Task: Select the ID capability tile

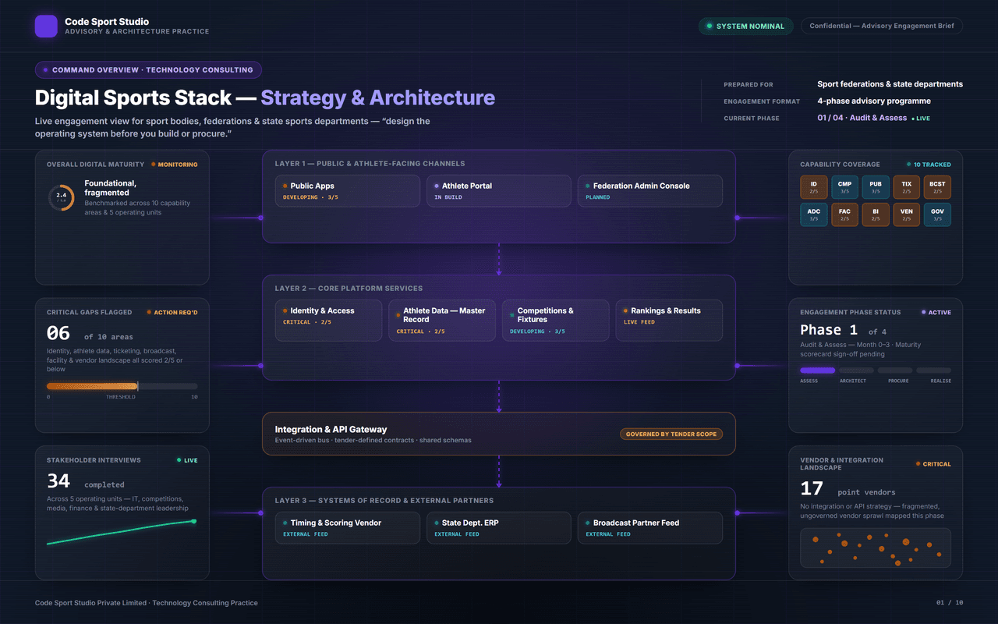Action: [x=813, y=187]
